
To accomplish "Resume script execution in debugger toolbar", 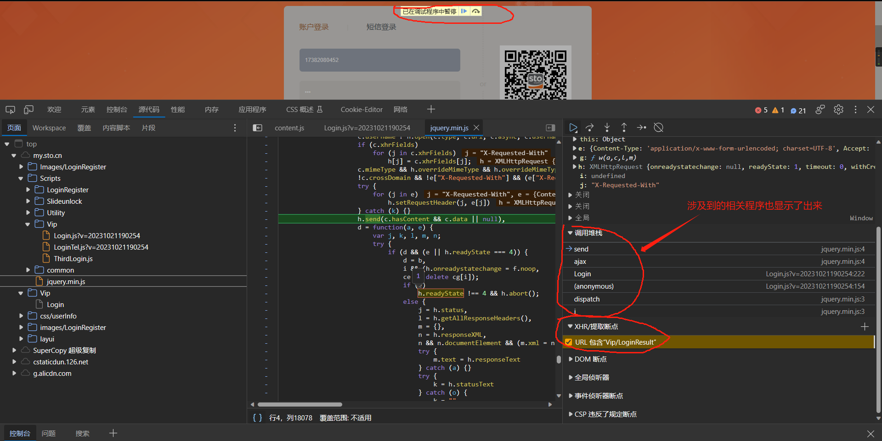I will click(573, 128).
